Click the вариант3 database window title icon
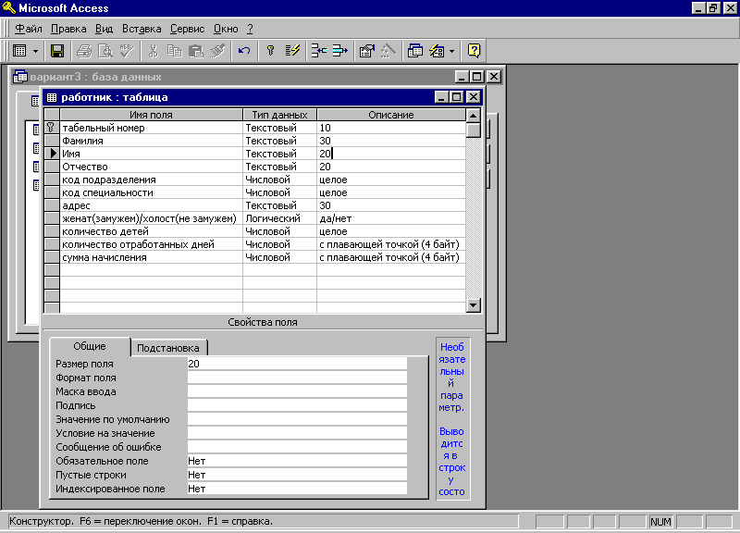The image size is (740, 533). 20,77
